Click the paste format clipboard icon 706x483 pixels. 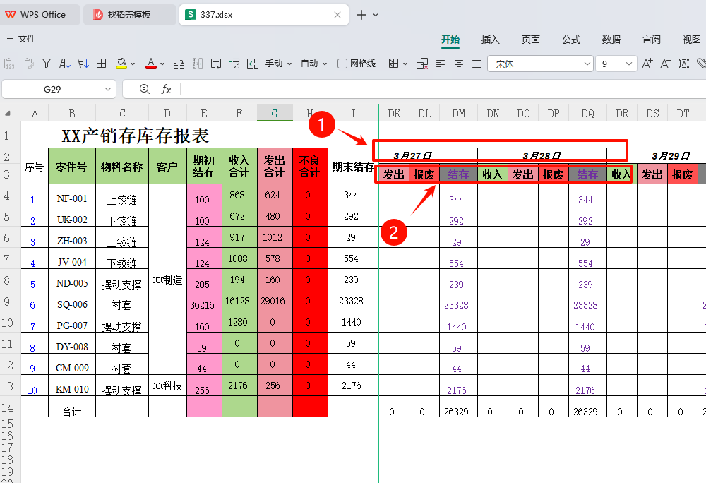point(28,64)
